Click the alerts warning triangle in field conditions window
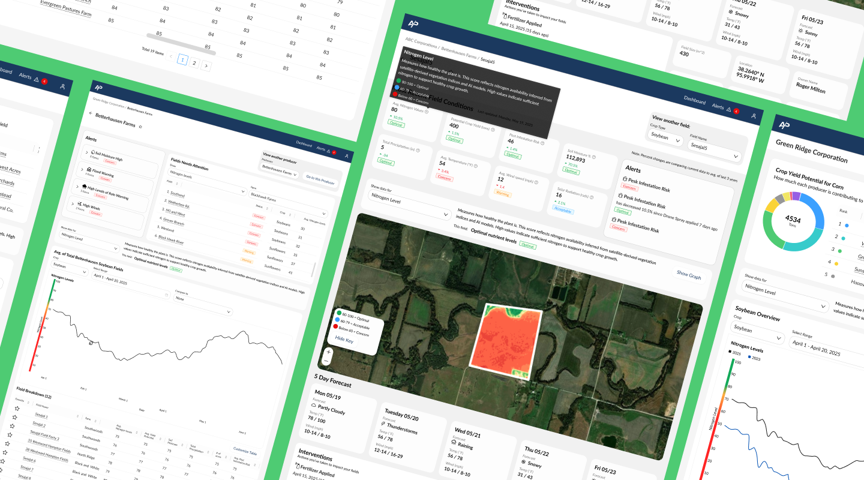This screenshot has width=864, height=480. [728, 110]
